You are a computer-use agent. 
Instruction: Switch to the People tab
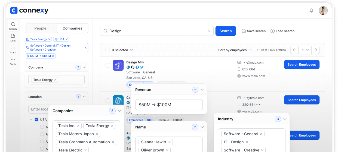[41, 28]
